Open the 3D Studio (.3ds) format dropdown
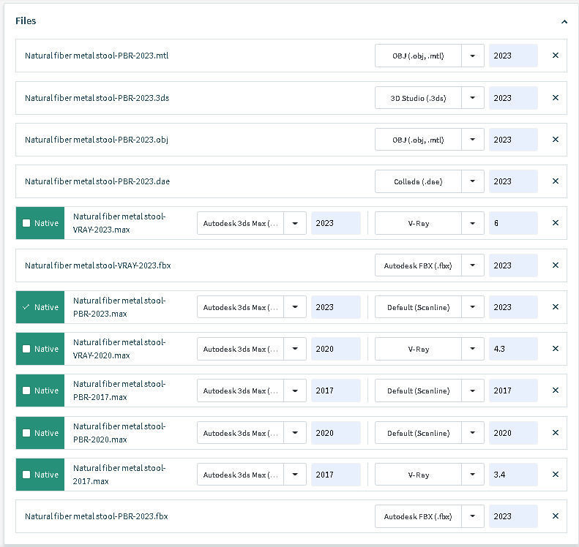Image resolution: width=579 pixels, height=547 pixels. tap(473, 98)
